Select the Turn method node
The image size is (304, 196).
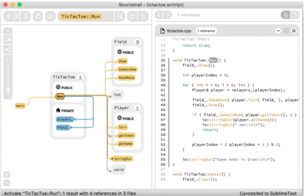coord(122,127)
